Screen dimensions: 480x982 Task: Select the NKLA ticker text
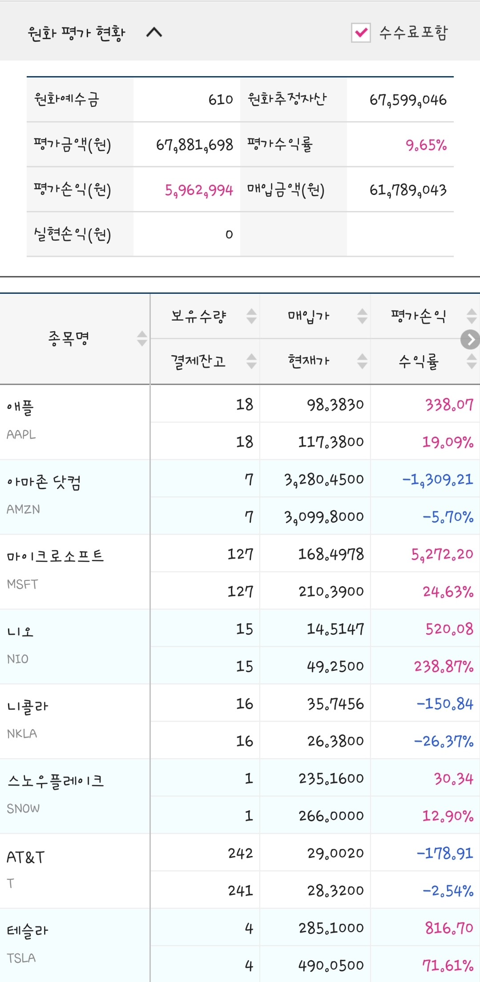click(22, 734)
